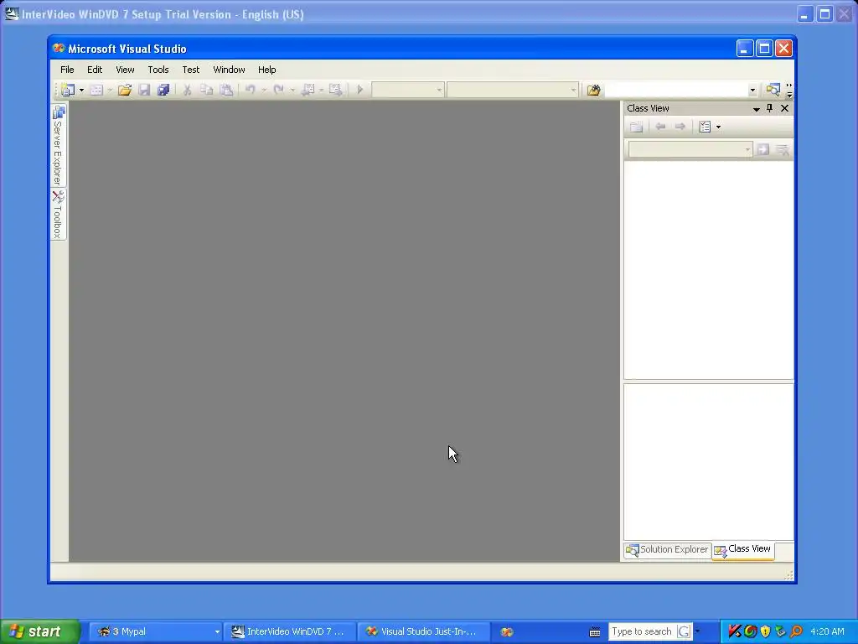Click the Class View Settings icon
This screenshot has height=644, width=858.
pos(705,127)
